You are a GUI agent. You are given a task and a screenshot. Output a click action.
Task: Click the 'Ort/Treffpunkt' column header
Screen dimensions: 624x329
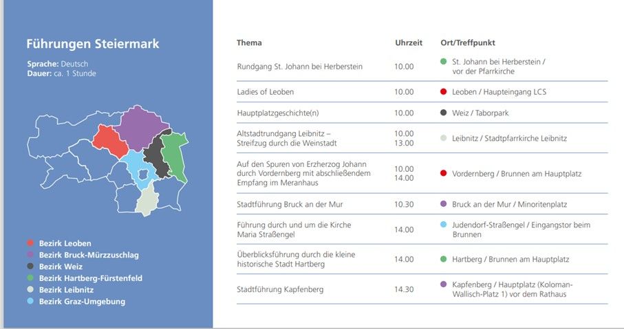[468, 43]
